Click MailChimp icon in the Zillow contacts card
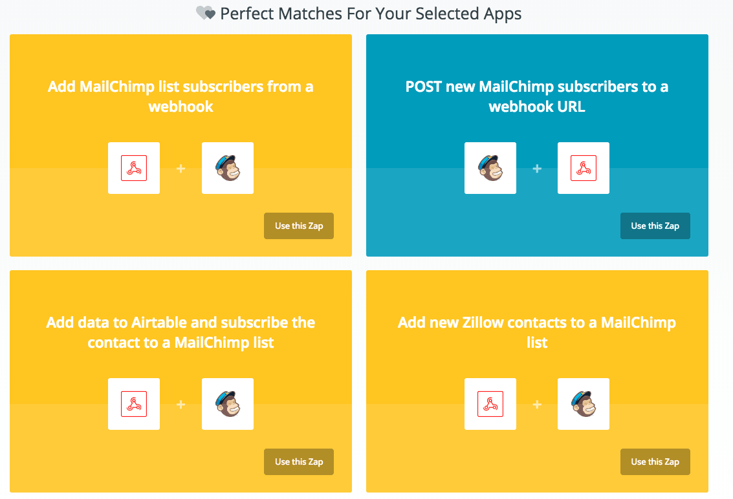The height and width of the screenshot is (499, 733). coord(584,404)
